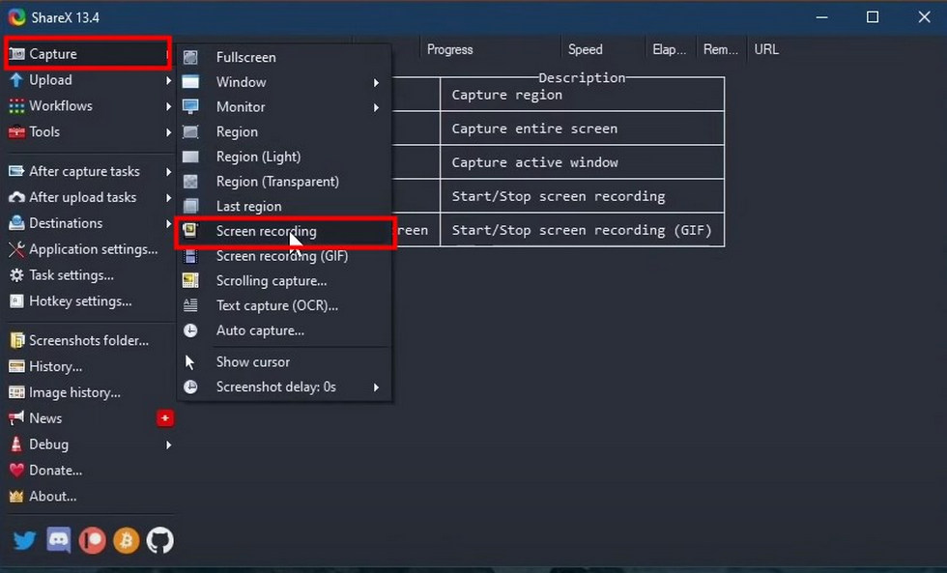Open ShareX GitHub page via the GitHub icon
This screenshot has height=573, width=947.
click(x=160, y=540)
